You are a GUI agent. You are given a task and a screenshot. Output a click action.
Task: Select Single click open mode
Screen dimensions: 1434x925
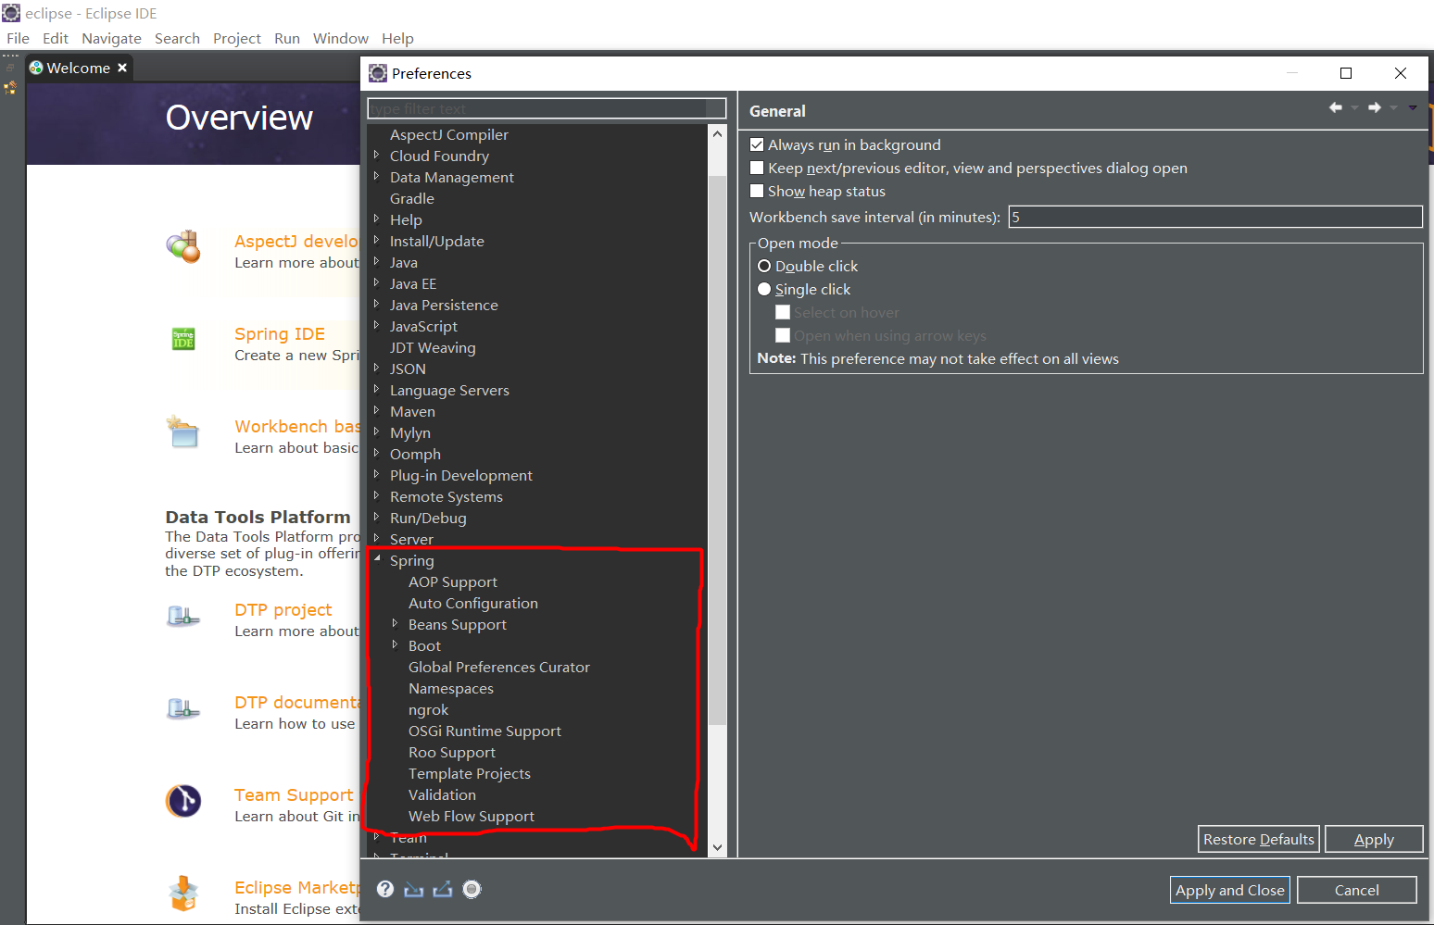point(764,289)
